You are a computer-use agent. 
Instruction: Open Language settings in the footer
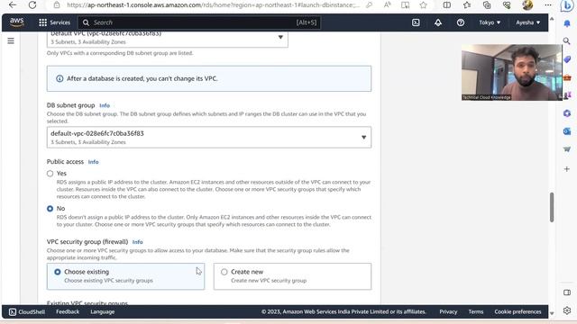102,312
